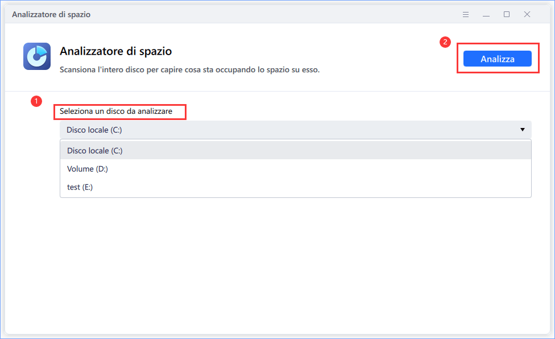Choose Volume (D:) from the dropdown list
The height and width of the screenshot is (339, 555).
tap(296, 169)
